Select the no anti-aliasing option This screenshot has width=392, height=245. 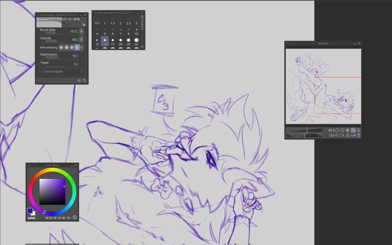click(61, 47)
